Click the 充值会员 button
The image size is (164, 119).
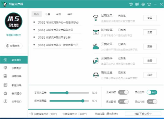(x=13, y=46)
